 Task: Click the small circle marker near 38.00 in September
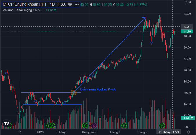point(151,42)
